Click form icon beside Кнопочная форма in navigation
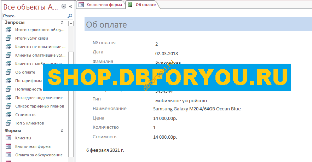The height and width of the screenshot is (162, 312). click(8, 146)
